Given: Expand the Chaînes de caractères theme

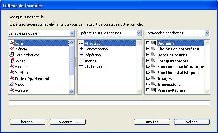Looking at the screenshot, I should [x=148, y=49].
